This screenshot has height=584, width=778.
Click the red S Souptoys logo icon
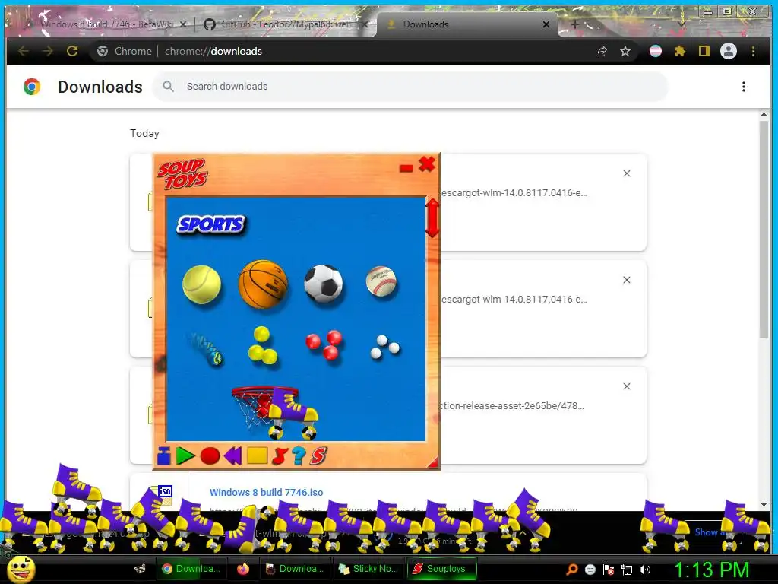coord(318,456)
